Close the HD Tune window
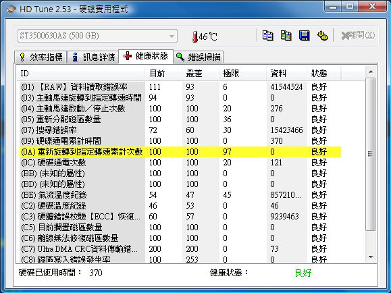Image resolution: width=391 pixels, height=293 pixels. [372, 7]
